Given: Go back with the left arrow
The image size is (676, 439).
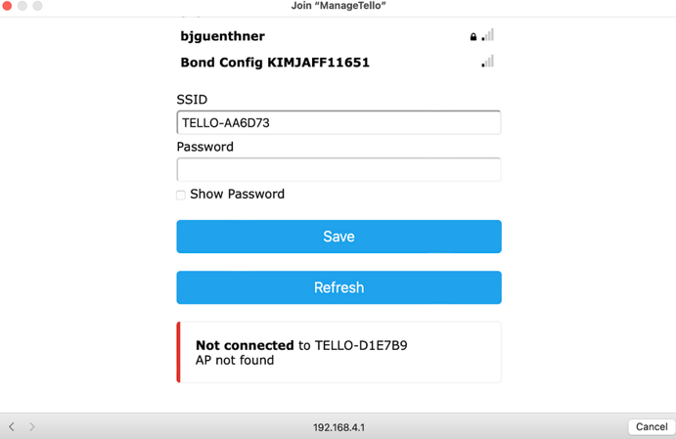Looking at the screenshot, I should tap(12, 427).
